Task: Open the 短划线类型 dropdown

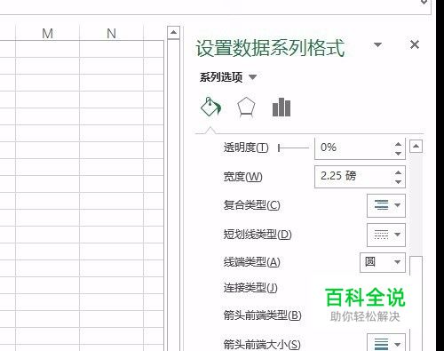Action: (386, 235)
